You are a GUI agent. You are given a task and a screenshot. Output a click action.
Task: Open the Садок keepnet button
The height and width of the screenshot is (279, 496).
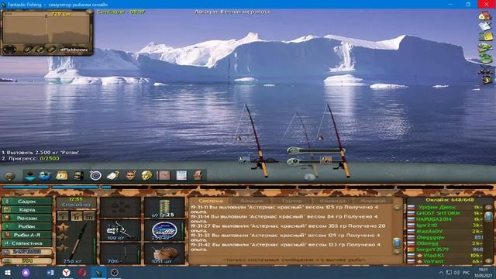(27, 201)
